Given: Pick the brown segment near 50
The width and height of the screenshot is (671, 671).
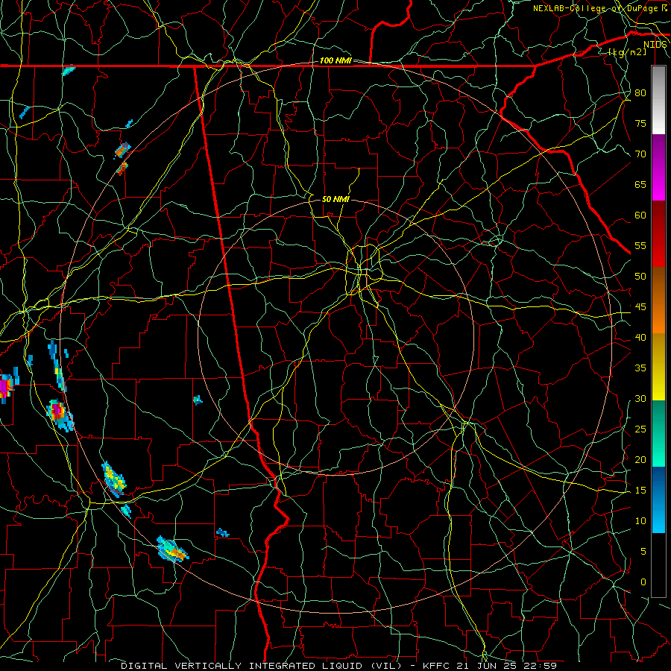Looking at the screenshot, I should 658,284.
